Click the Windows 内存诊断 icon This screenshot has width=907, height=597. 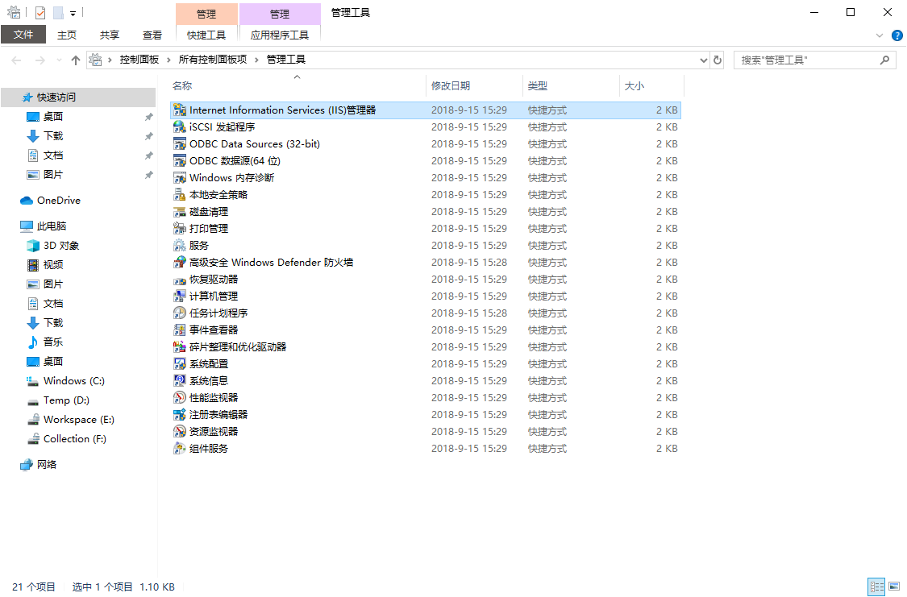[180, 177]
